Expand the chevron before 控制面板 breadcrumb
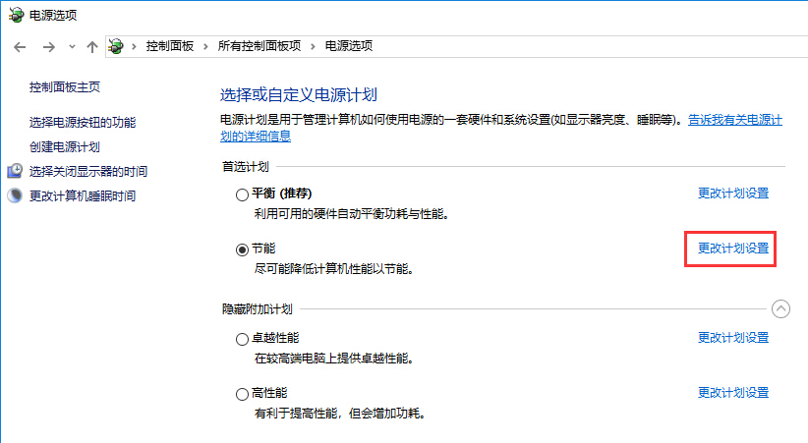The width and height of the screenshot is (808, 443). tap(134, 46)
